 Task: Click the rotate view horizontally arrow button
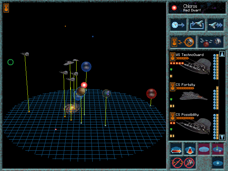176,149
